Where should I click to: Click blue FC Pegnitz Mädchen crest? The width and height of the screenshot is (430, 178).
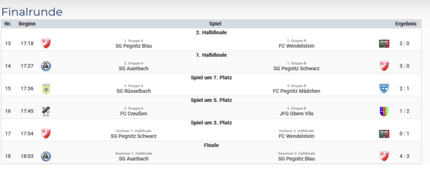click(384, 89)
